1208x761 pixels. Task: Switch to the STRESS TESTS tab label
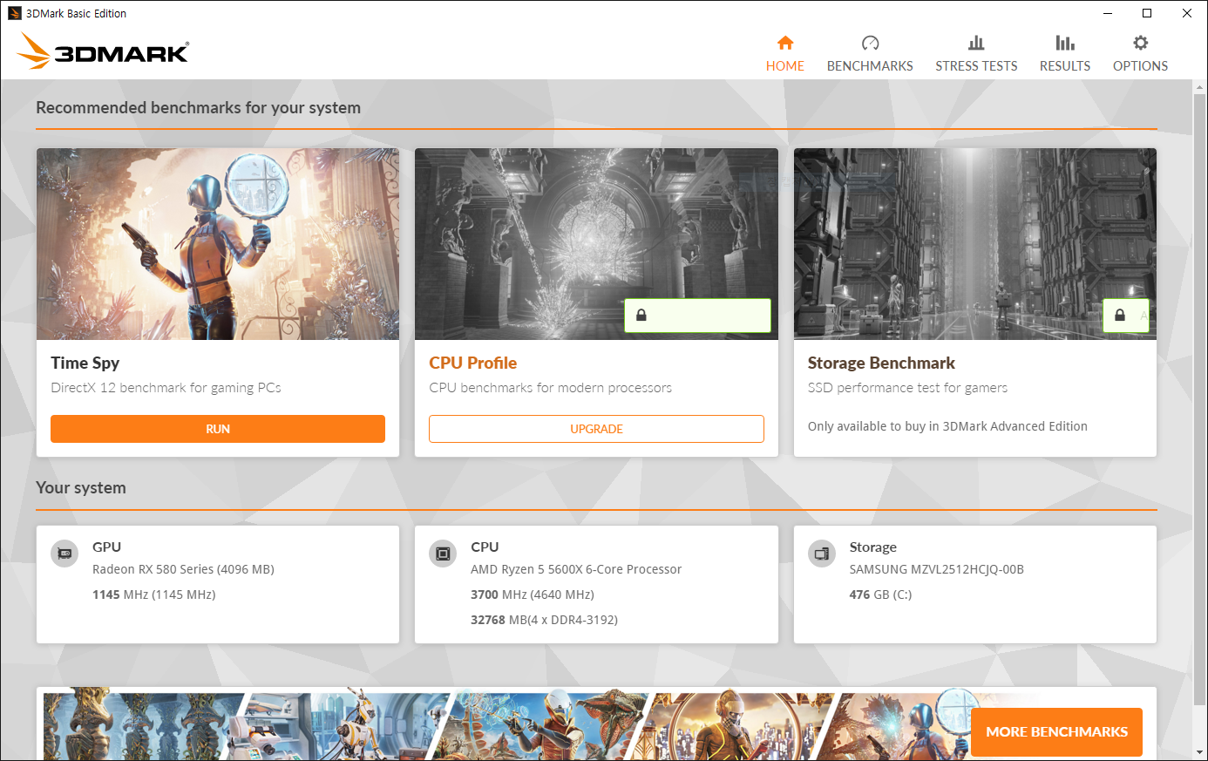coord(976,66)
